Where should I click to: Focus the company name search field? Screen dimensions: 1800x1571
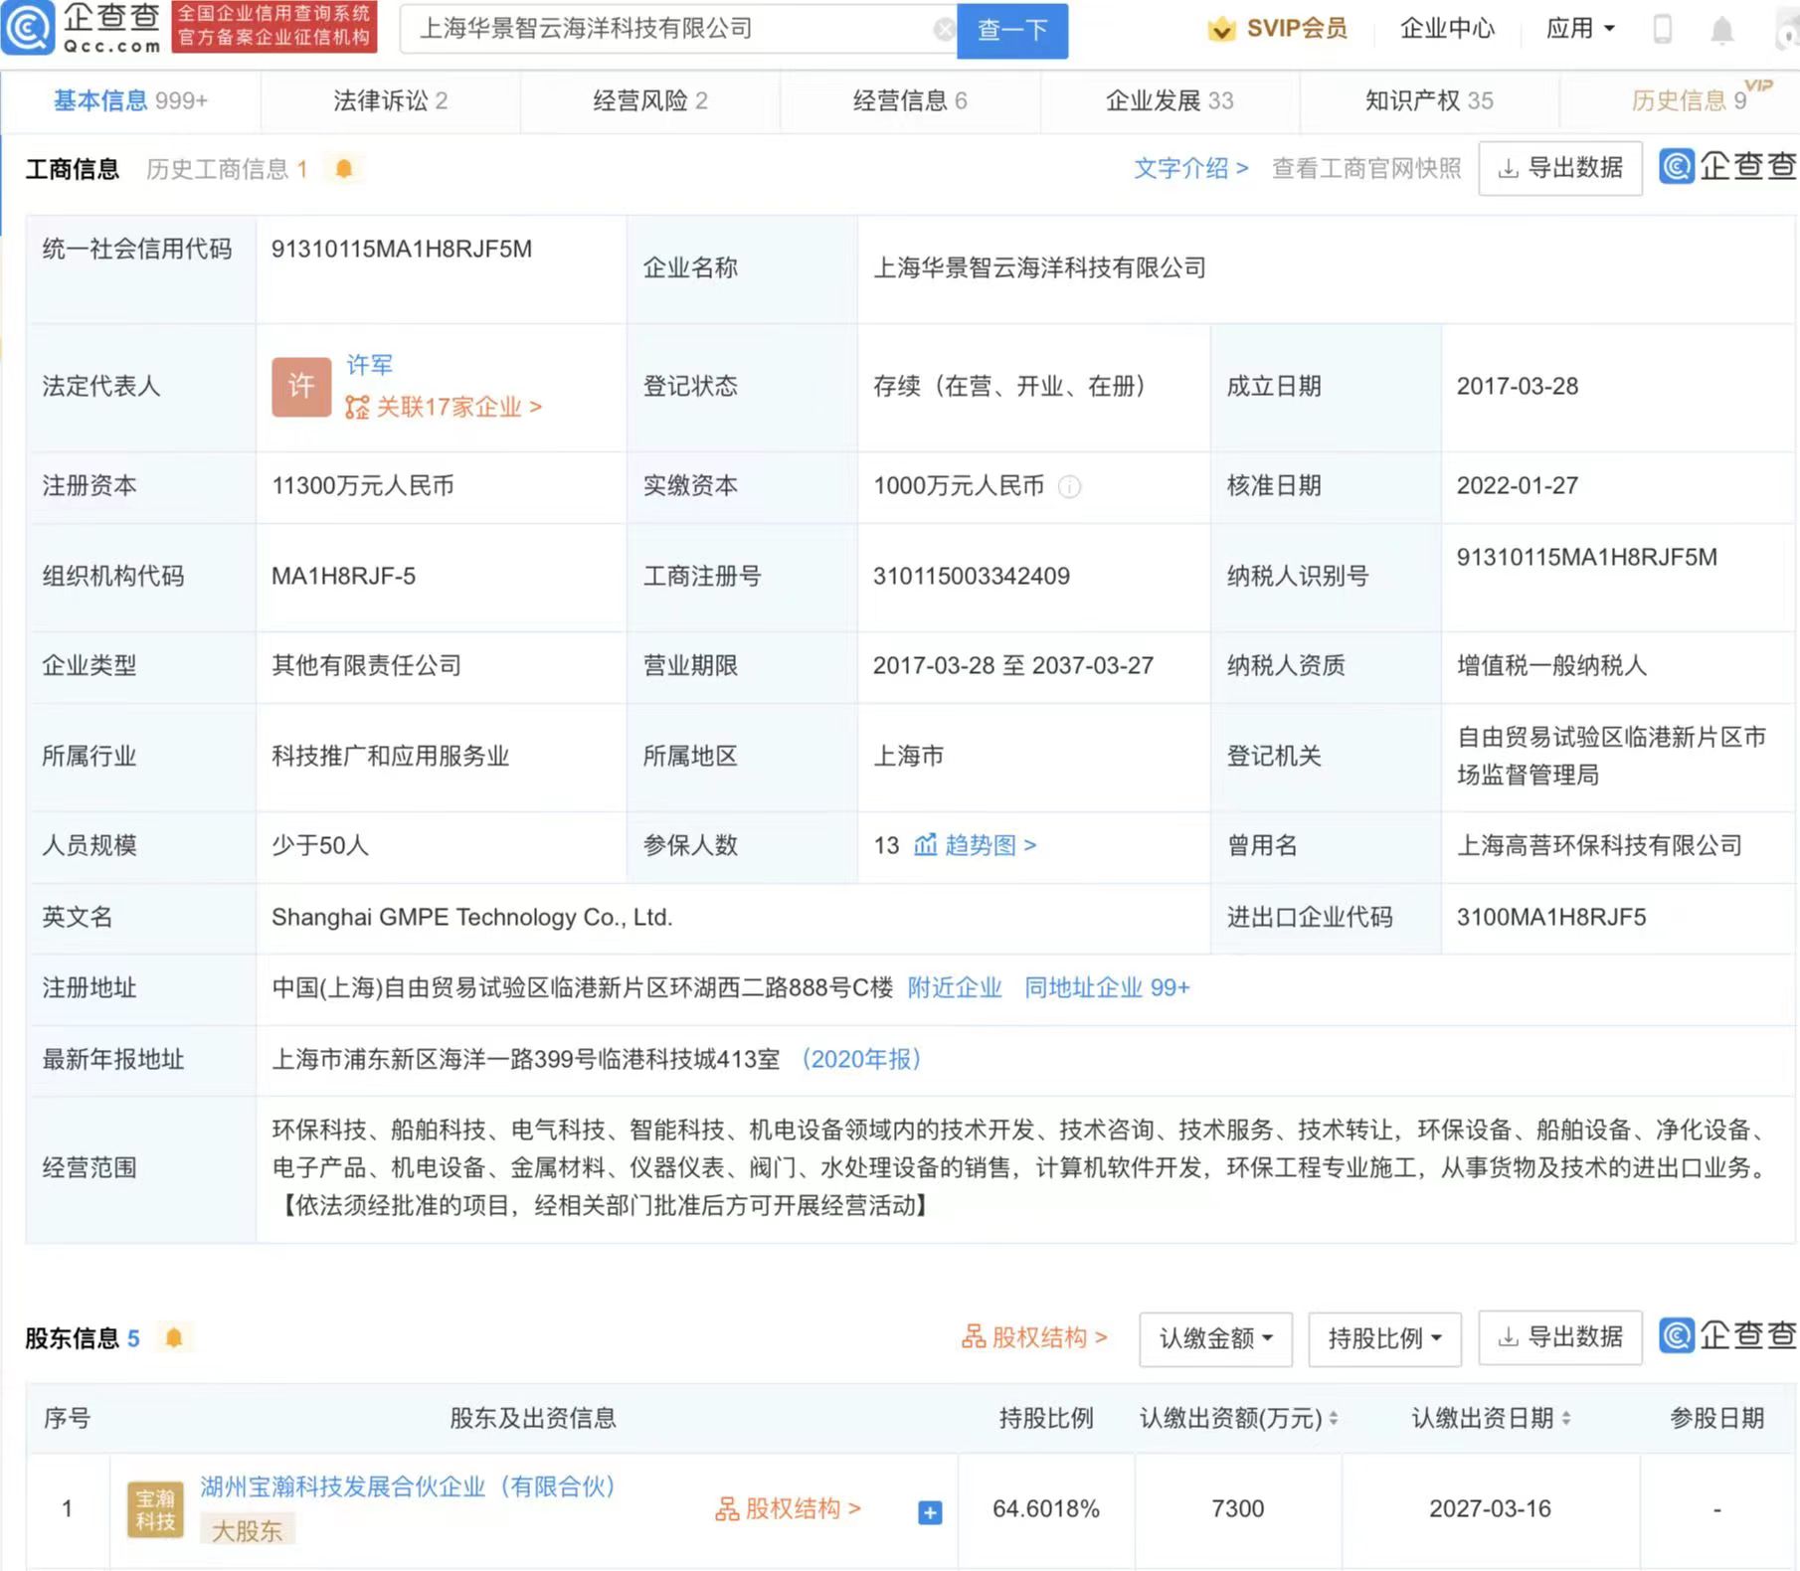click(676, 30)
